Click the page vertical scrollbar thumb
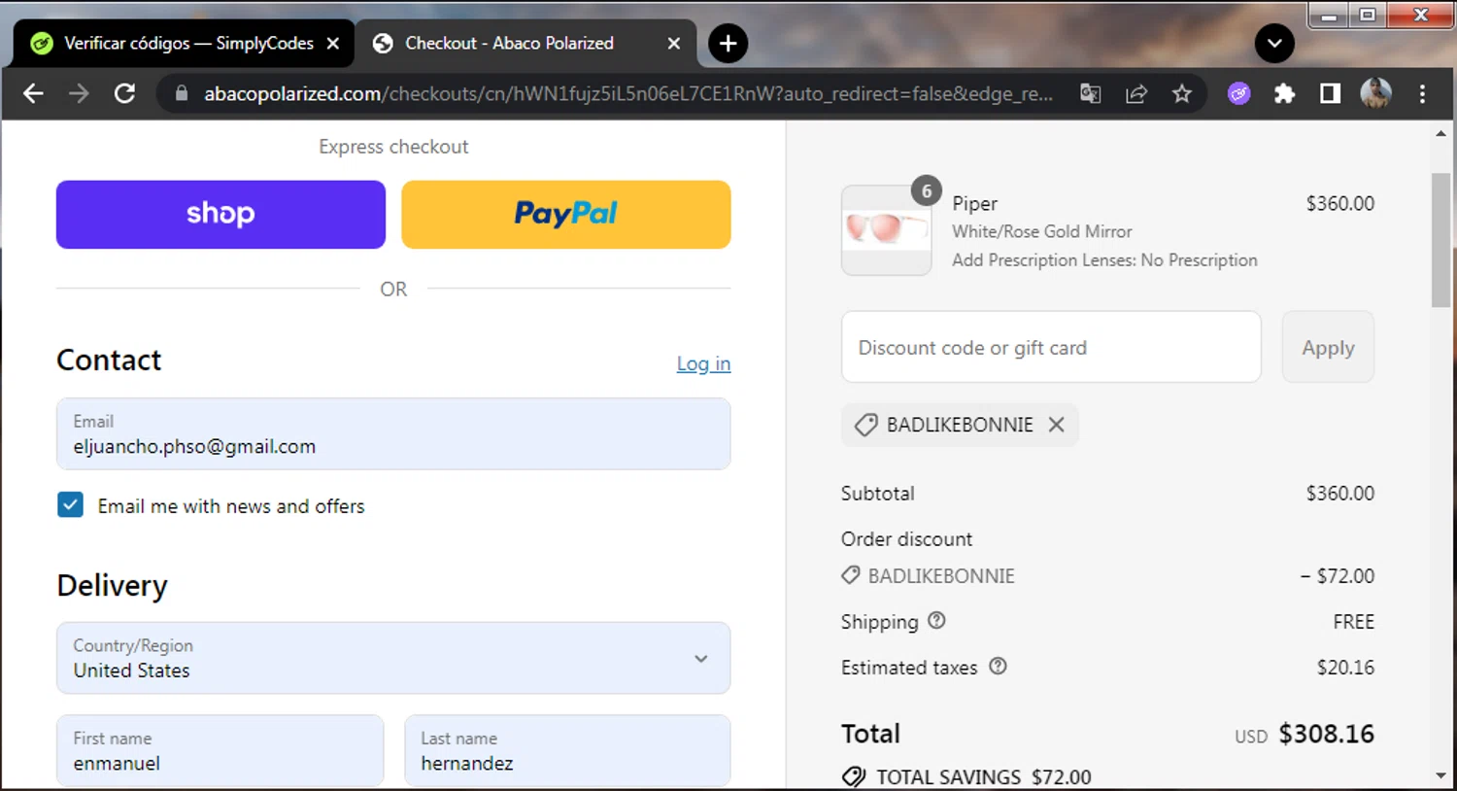Screen dimensions: 1457x791 coord(1440,240)
